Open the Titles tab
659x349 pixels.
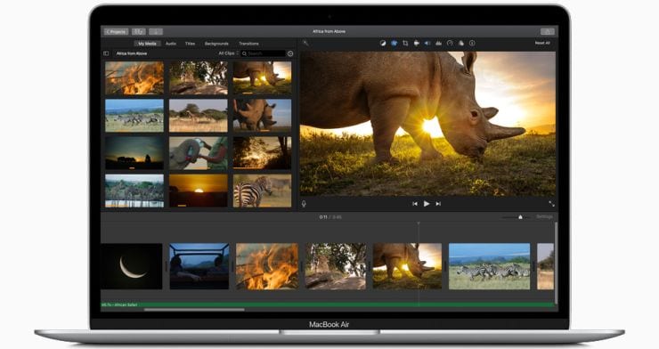tap(190, 44)
